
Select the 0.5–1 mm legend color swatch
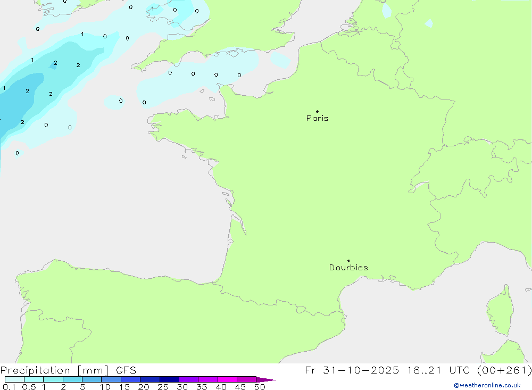point(34,379)
